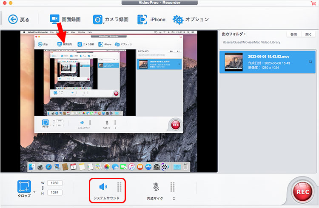Open the オプション gear settings
Screen dimensions: 319x208
[x=191, y=20]
